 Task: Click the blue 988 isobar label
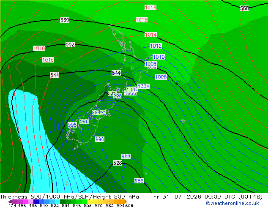(x=126, y=156)
